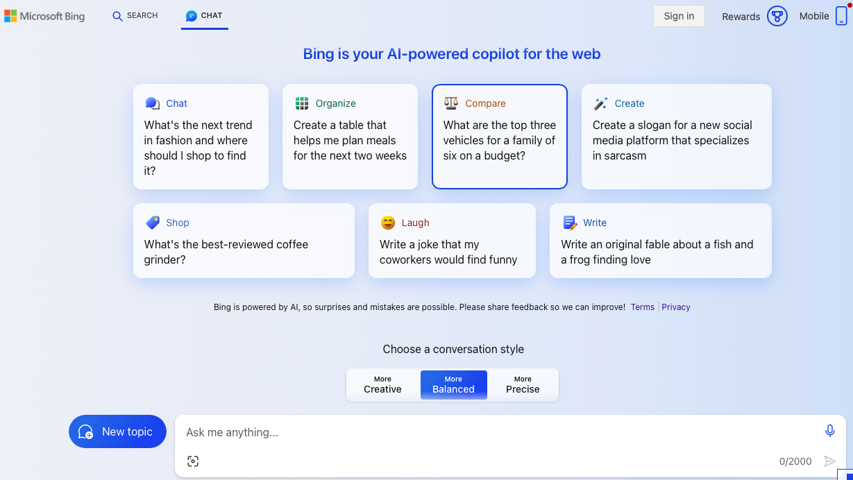Click the microphone voice input icon
The height and width of the screenshot is (480, 853).
click(830, 431)
